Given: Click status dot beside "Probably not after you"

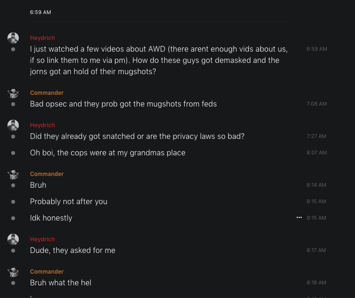Looking at the screenshot, I should [x=13, y=202].
